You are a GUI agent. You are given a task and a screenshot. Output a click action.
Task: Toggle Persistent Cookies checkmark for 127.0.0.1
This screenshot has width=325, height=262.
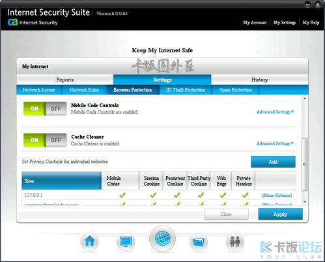point(177,195)
